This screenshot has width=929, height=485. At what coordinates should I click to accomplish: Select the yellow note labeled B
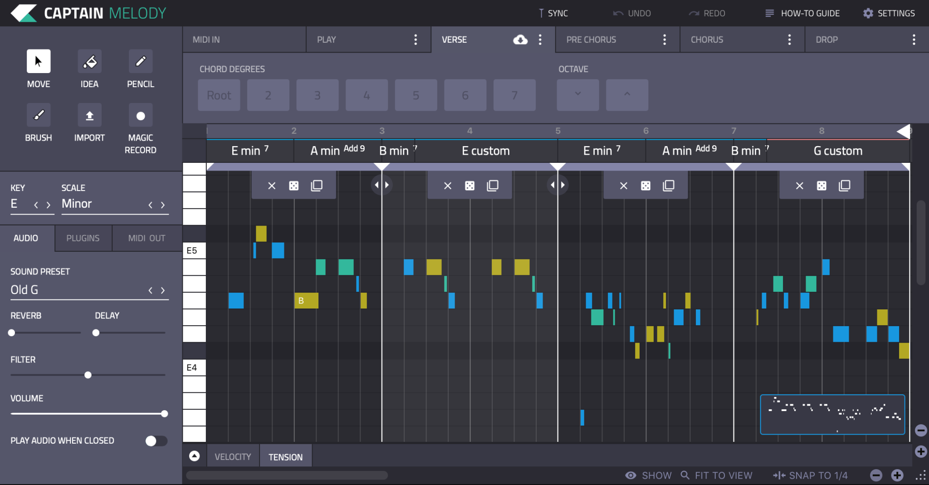point(306,300)
